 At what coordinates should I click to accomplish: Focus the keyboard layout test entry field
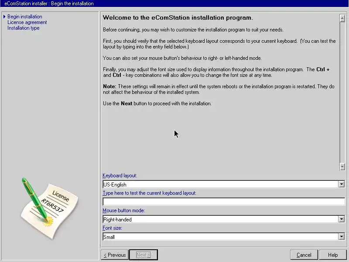pyautogui.click(x=224, y=202)
